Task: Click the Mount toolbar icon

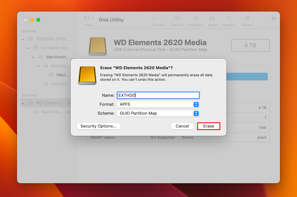Action: pyautogui.click(x=247, y=18)
